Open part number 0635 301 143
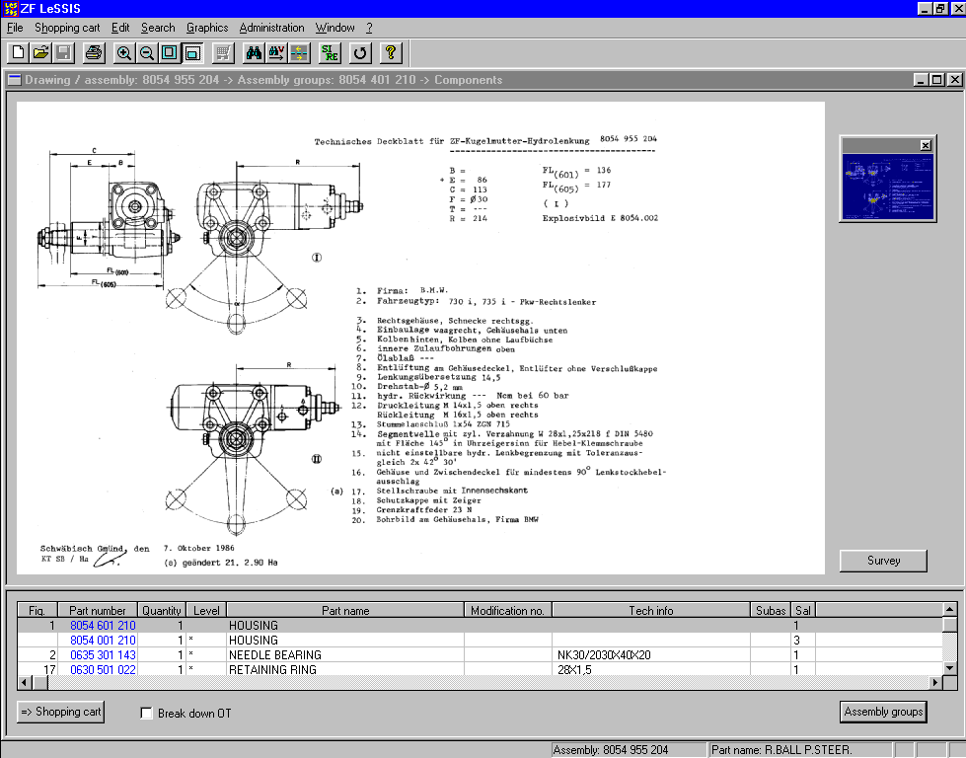Screen dimensions: 966x758 103,655
